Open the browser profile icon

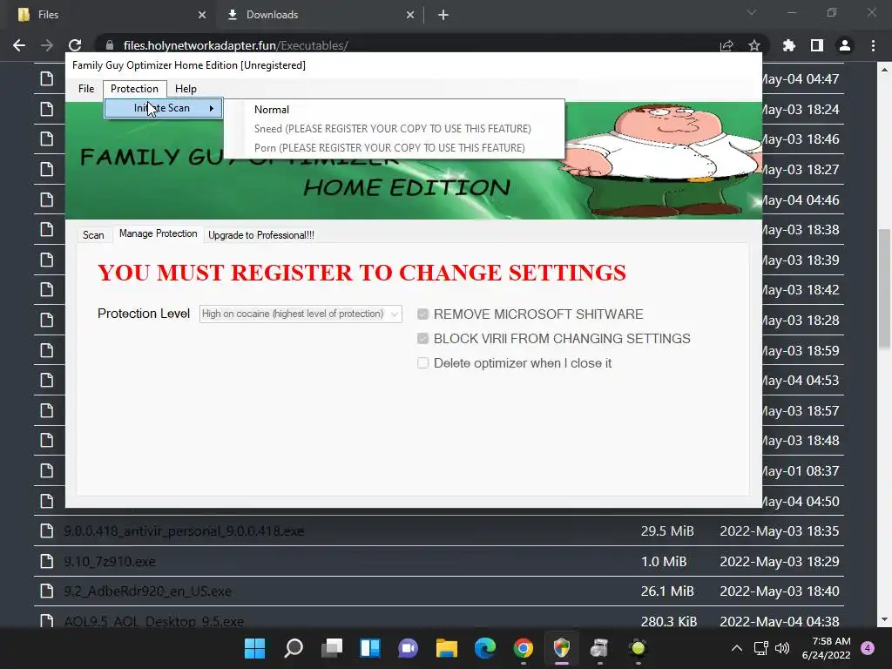(x=845, y=45)
